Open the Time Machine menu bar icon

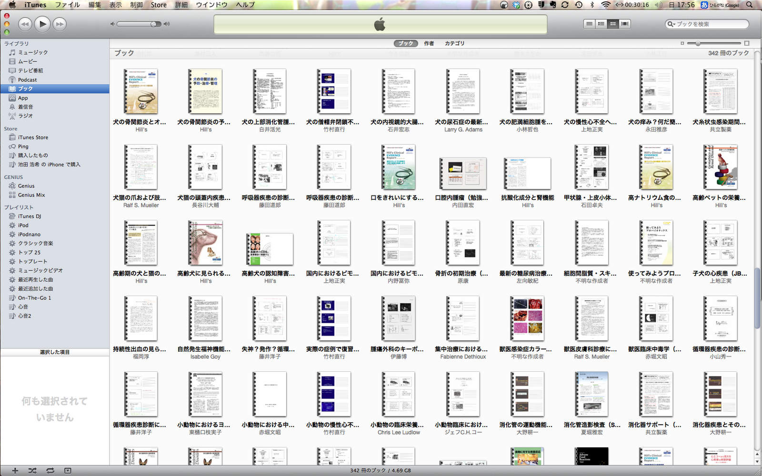point(578,5)
